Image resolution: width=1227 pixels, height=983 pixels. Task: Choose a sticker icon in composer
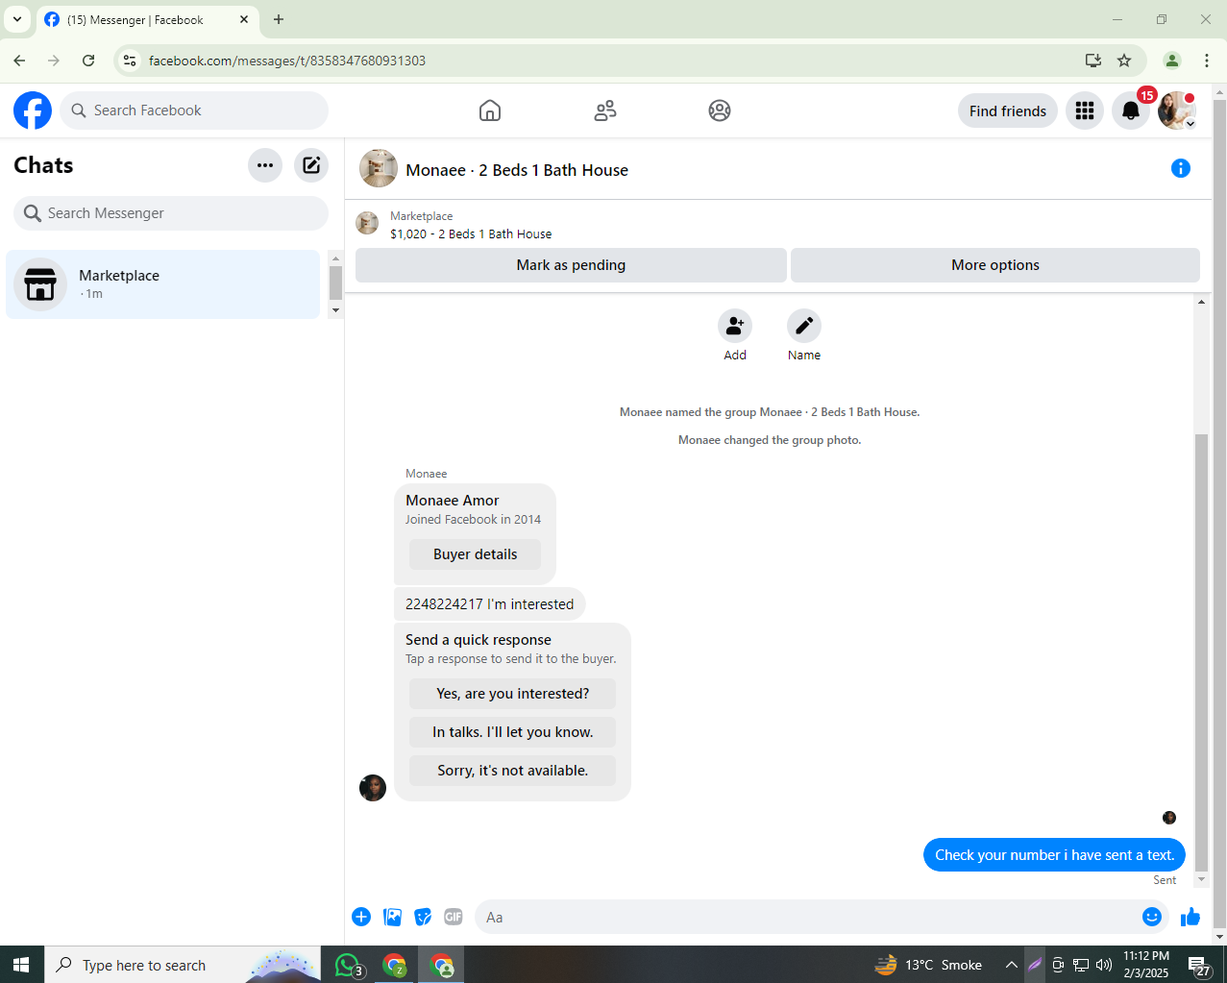point(423,917)
